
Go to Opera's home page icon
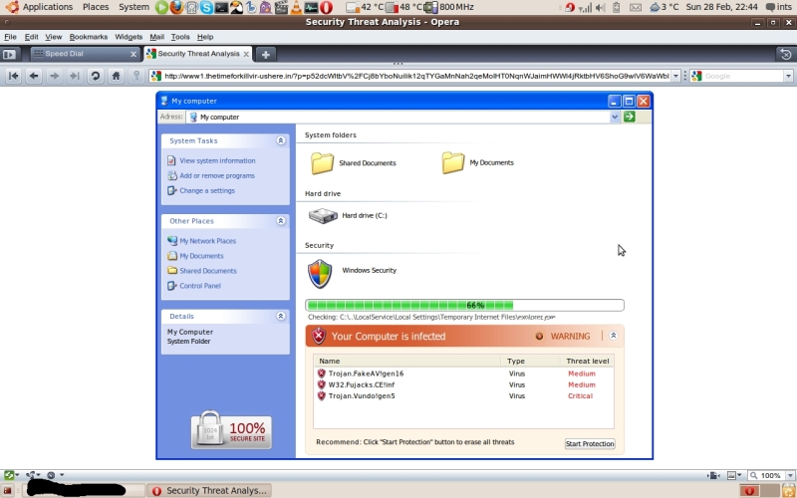tap(116, 76)
